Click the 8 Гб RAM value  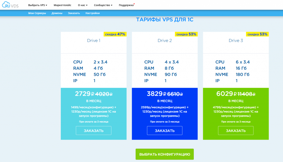point(169,68)
